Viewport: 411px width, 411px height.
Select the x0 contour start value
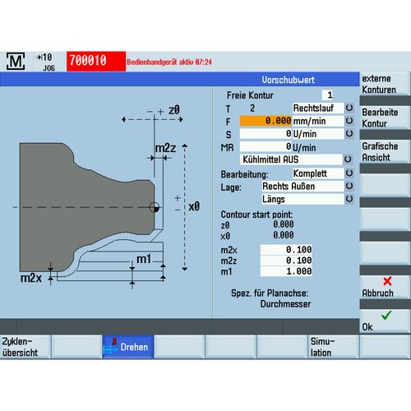tap(284, 235)
